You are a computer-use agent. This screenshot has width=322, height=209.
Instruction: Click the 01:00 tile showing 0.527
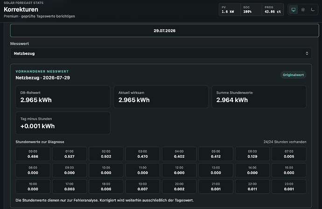(70, 154)
